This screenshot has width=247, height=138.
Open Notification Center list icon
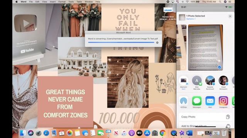click(x=230, y=2)
